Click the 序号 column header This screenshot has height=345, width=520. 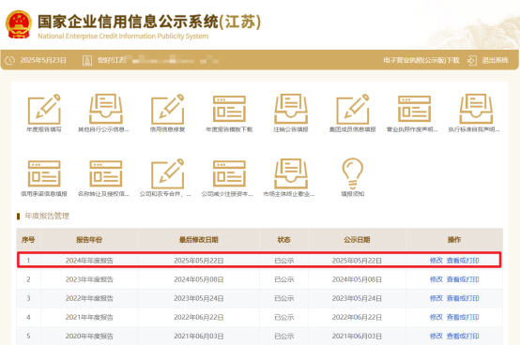tap(28, 240)
